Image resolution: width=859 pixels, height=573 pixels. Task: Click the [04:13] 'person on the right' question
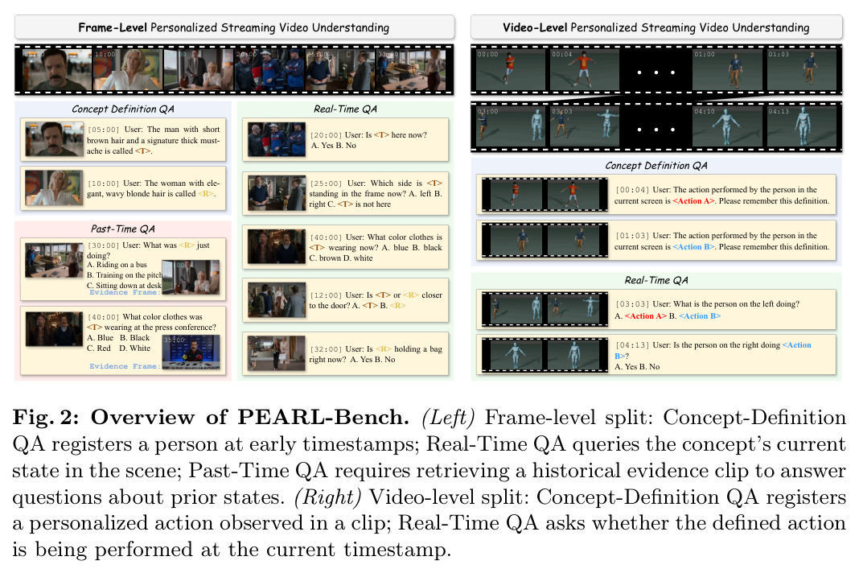(x=713, y=356)
